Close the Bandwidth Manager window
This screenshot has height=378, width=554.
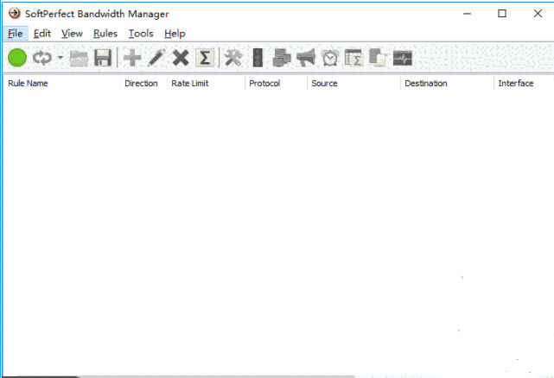[x=538, y=14]
